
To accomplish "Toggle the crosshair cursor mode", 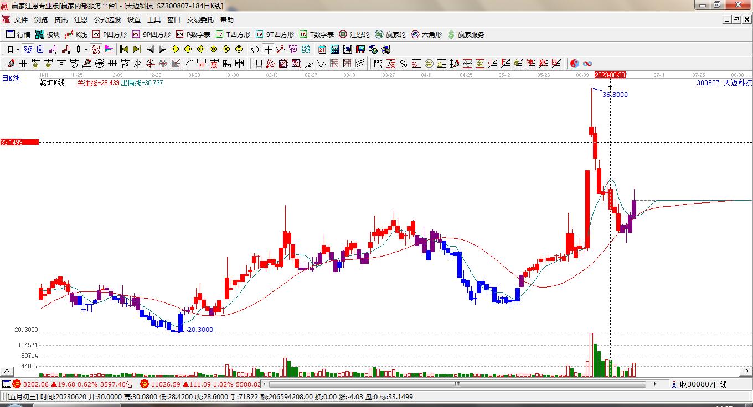I will point(268,49).
